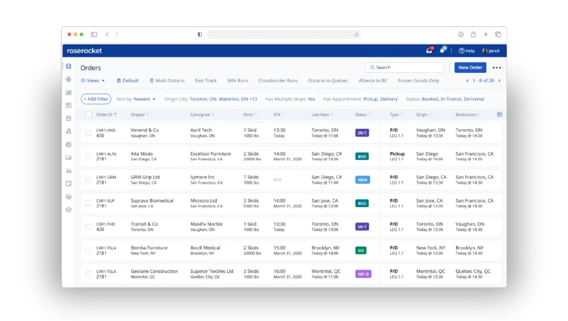Click the browser reload icon
This screenshot has width=568, height=321.
pos(357,35)
